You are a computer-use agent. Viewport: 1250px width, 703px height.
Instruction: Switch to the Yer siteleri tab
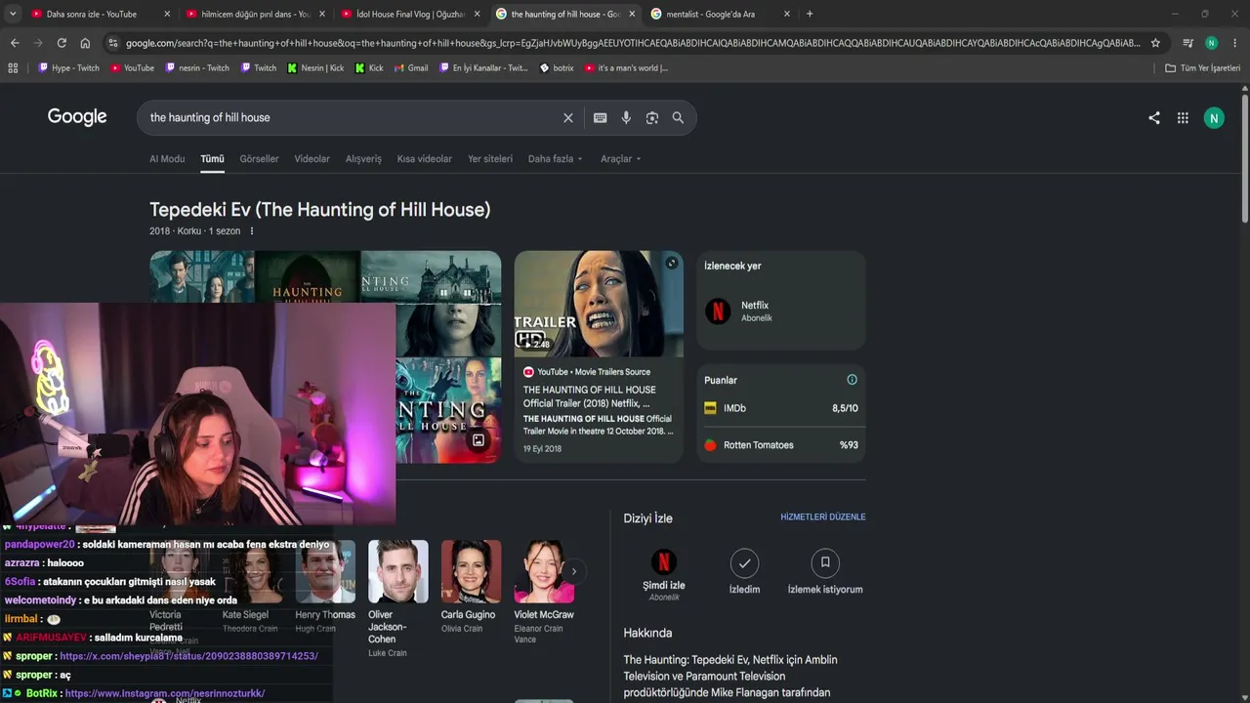coord(490,159)
